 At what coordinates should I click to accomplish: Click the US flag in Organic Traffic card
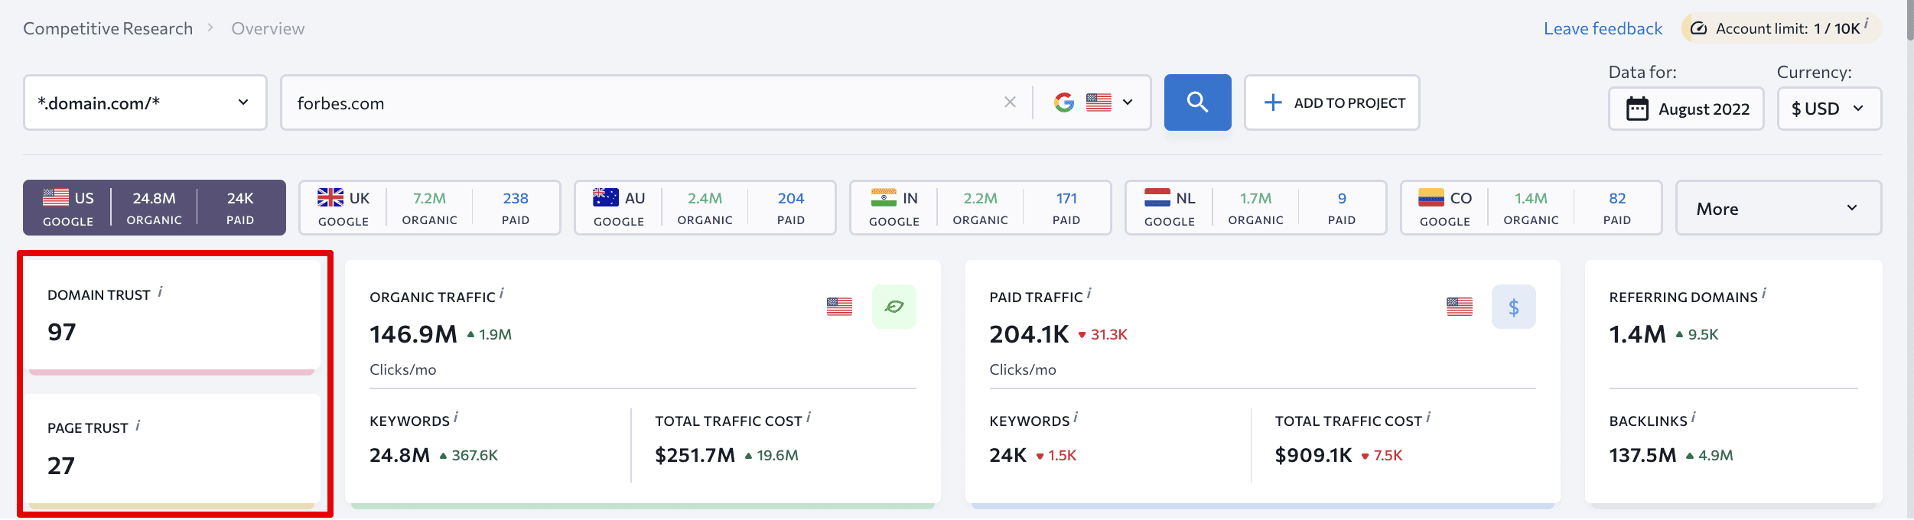tap(839, 307)
